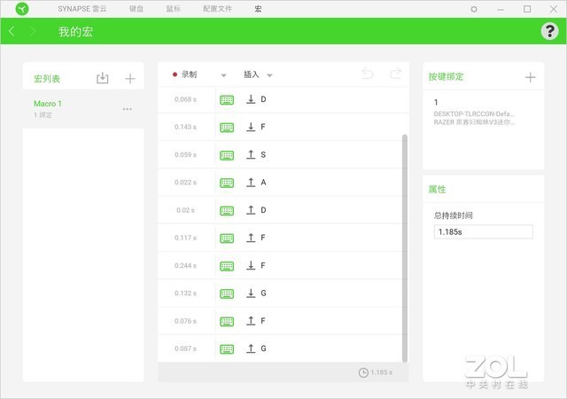Click the Razer Synapse logo icon
This screenshot has height=399, width=567.
pyautogui.click(x=22, y=9)
